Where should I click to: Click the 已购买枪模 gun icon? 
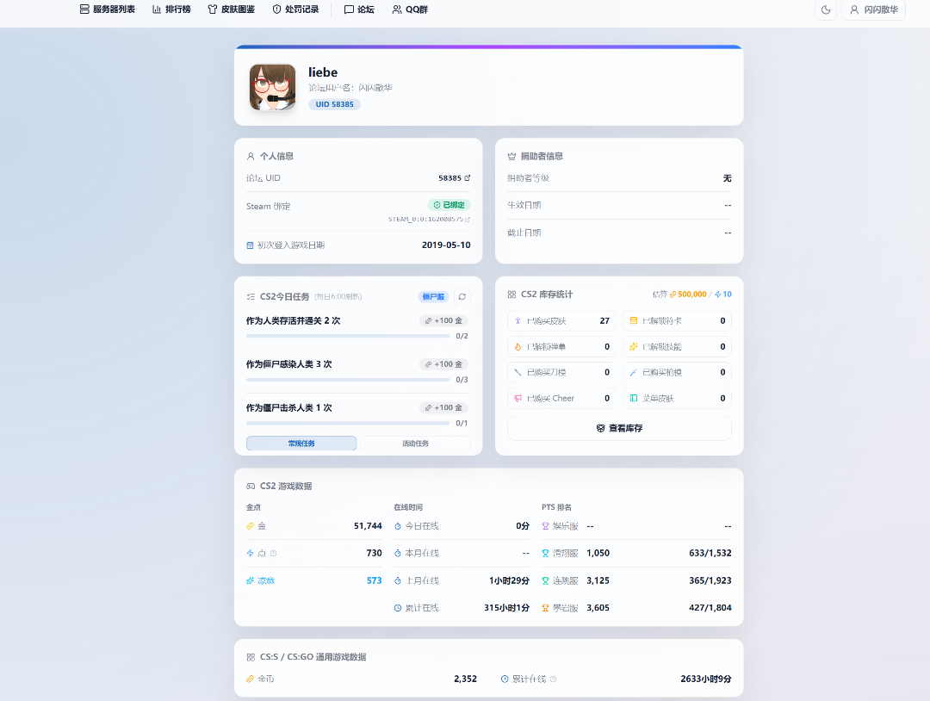click(x=634, y=372)
